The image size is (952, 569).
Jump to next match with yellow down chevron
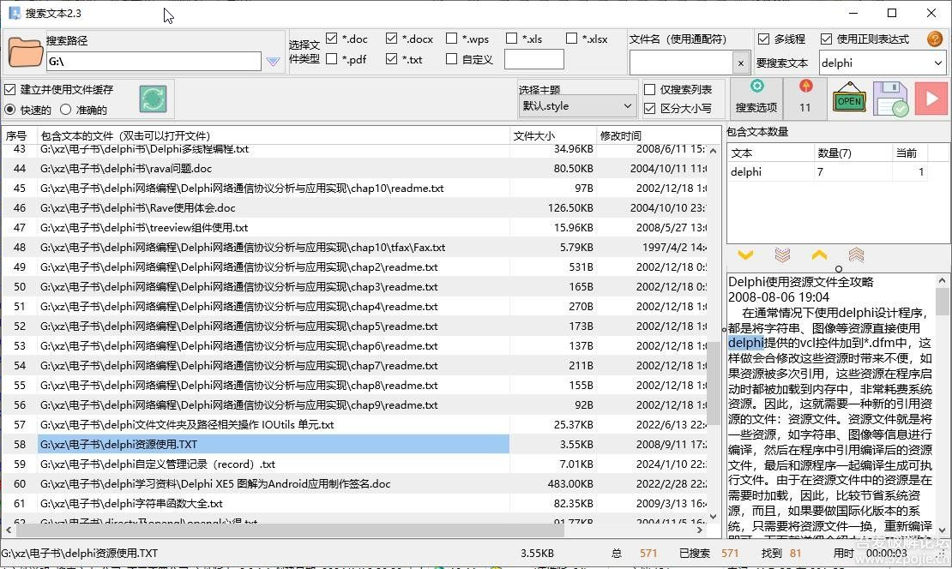point(745,255)
